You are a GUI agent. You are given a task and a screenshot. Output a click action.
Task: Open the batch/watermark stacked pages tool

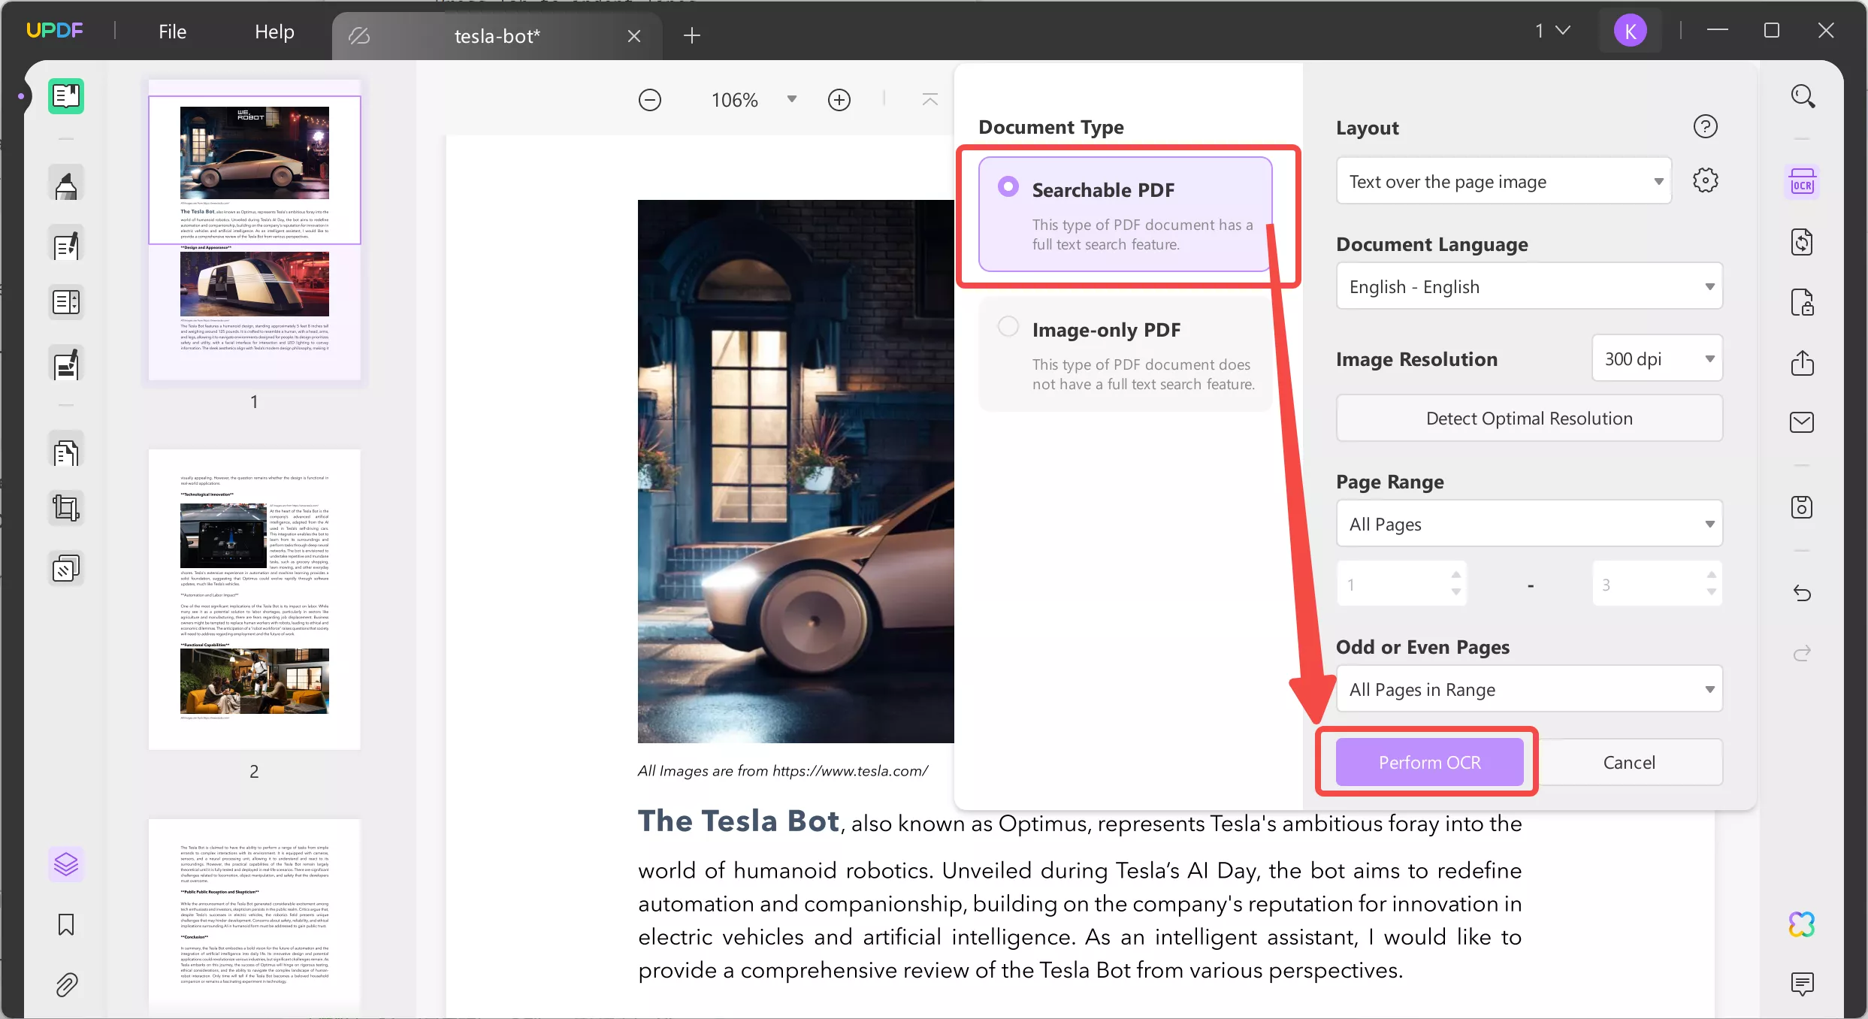(x=66, y=569)
